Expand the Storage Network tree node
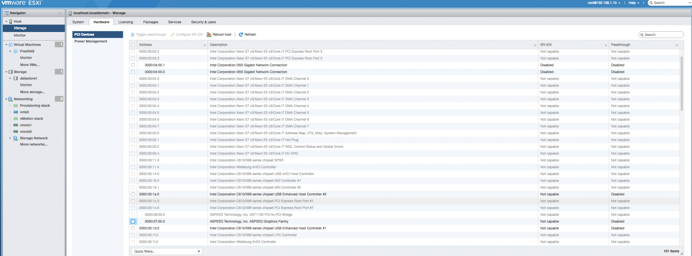Screen dimensions: 692x256 click(10, 138)
